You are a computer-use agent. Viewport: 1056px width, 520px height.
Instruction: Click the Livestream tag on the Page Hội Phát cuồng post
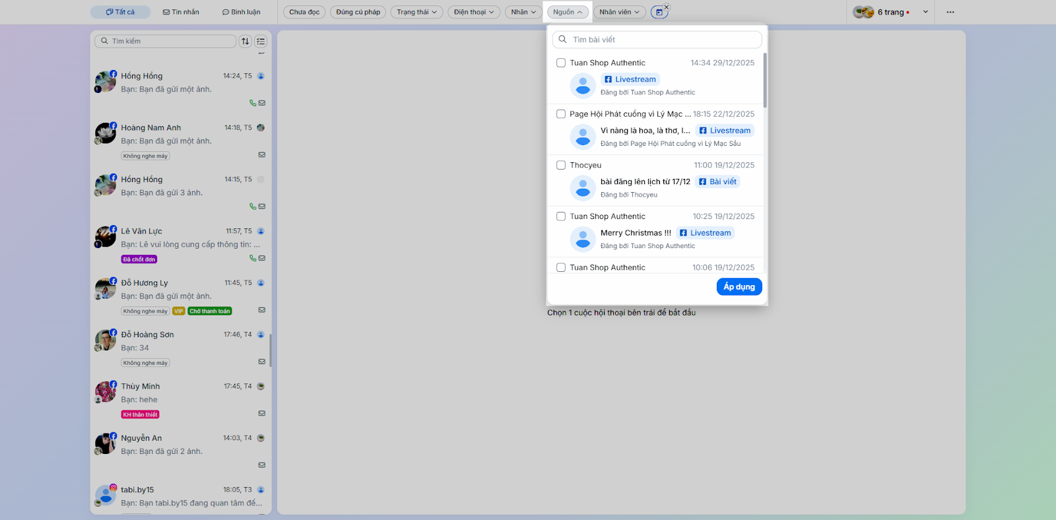(x=725, y=131)
